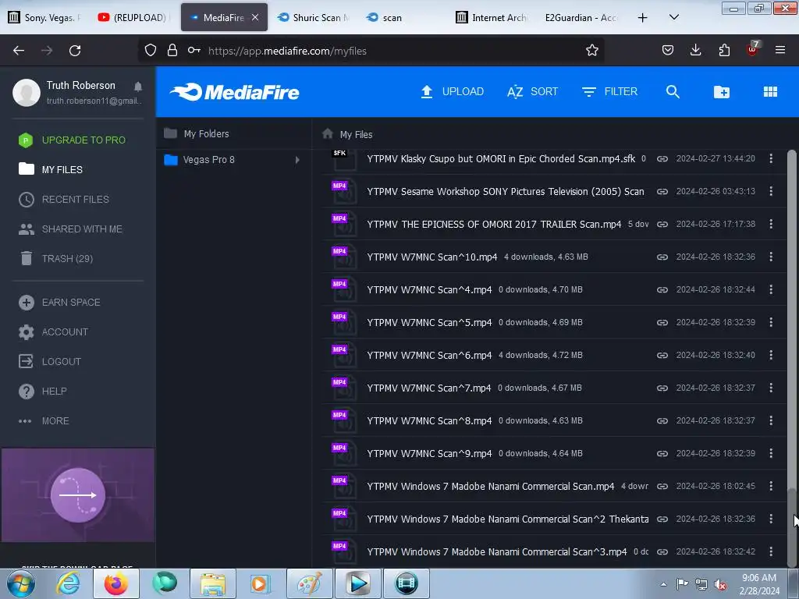The width and height of the screenshot is (799, 599).
Task: Open RECENT FILES in sidebar
Action: (x=64, y=199)
